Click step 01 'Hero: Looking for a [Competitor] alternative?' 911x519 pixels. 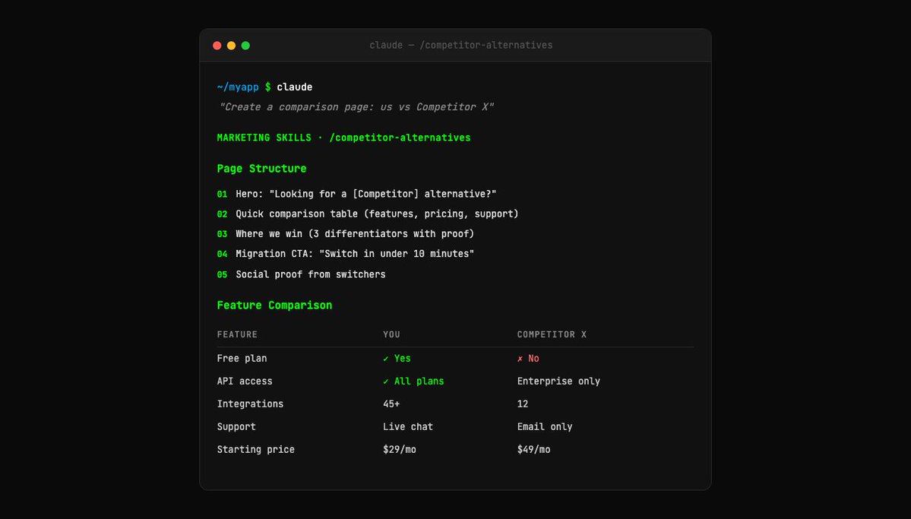357,194
